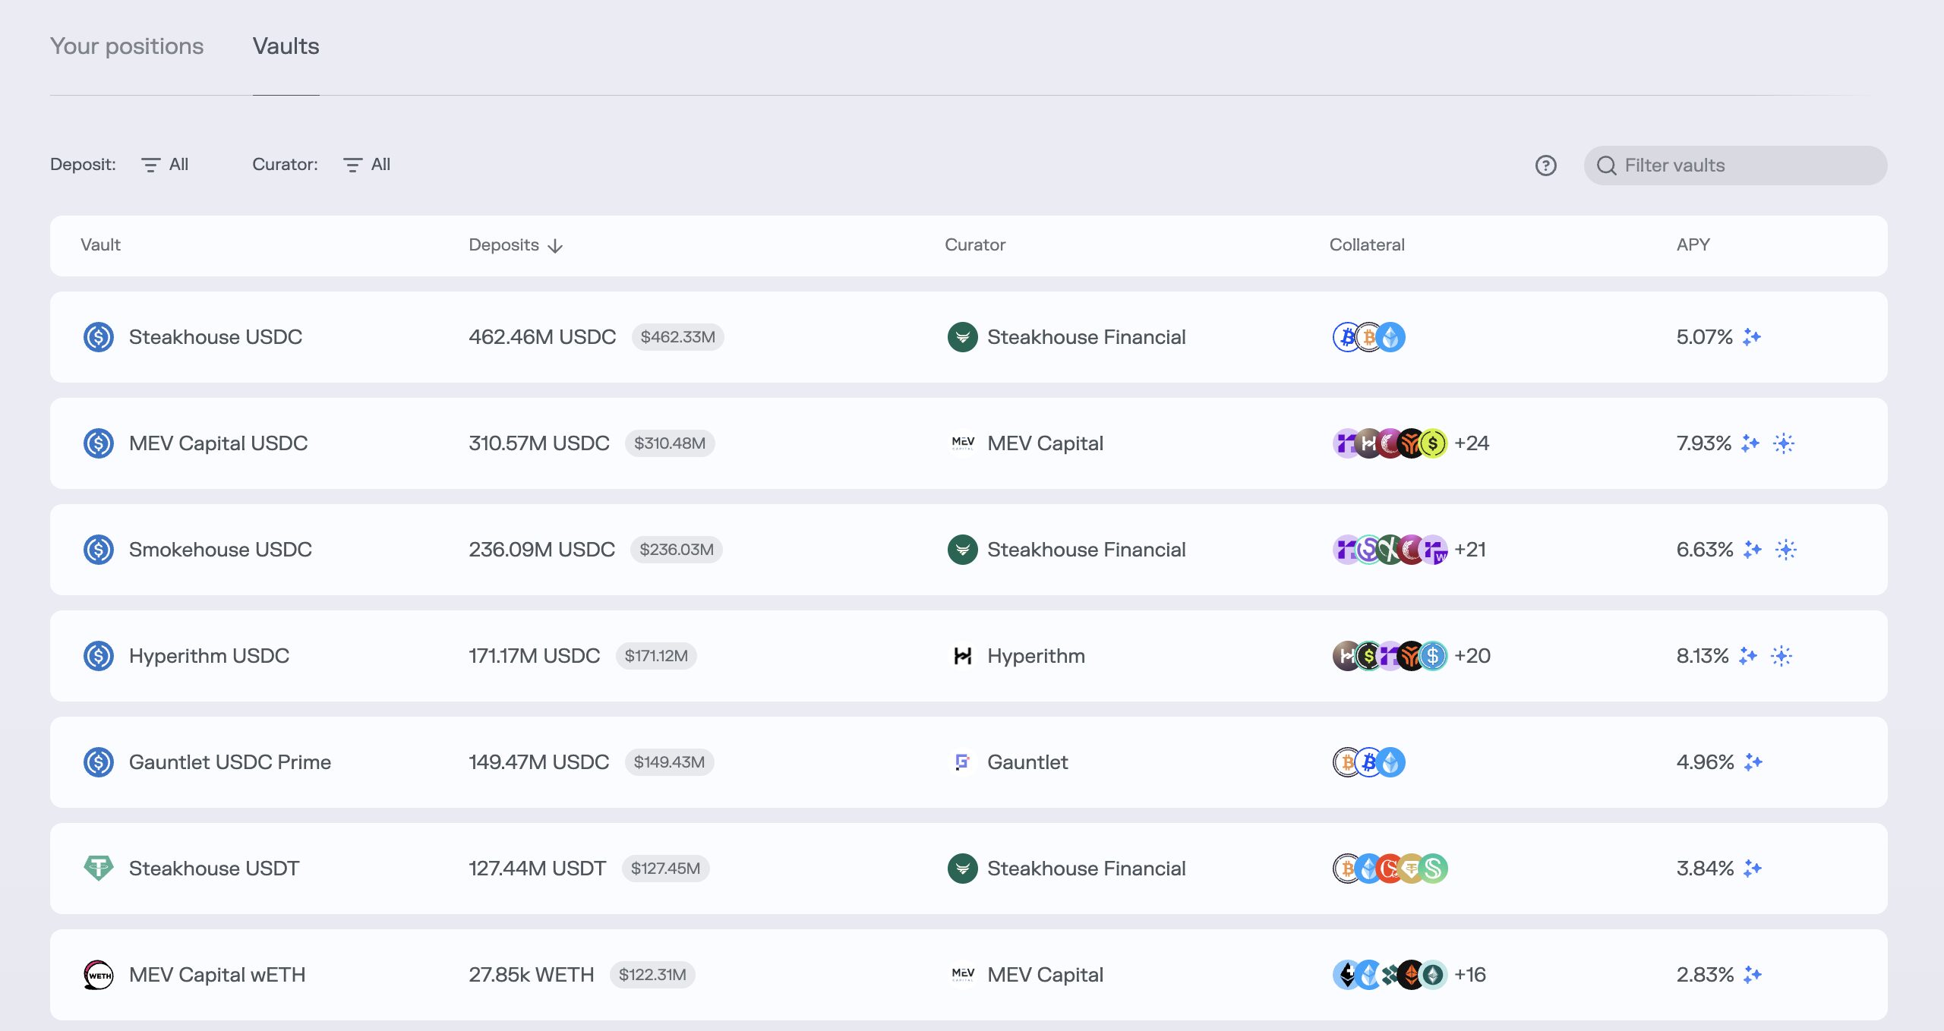Click the sun-shaped icon beside 7.93% APY

tap(1784, 443)
